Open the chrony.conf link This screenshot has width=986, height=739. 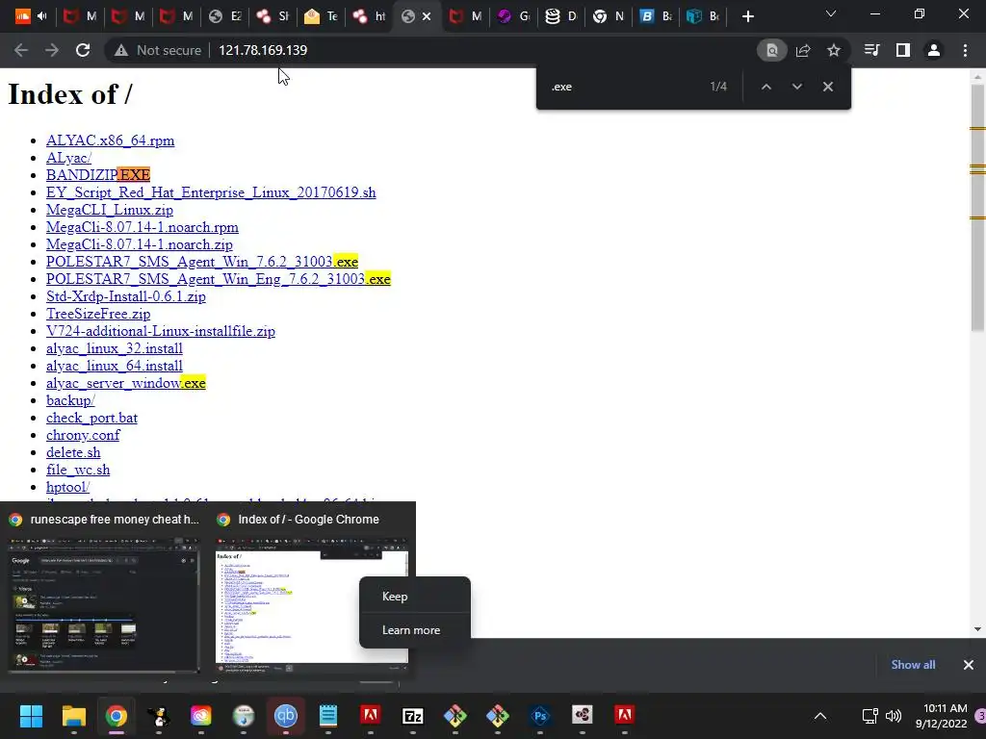(83, 435)
